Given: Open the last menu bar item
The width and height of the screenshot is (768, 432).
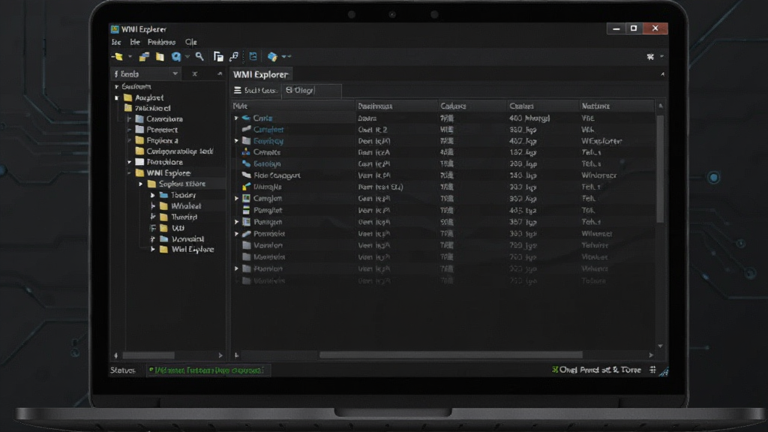Looking at the screenshot, I should click(x=191, y=42).
